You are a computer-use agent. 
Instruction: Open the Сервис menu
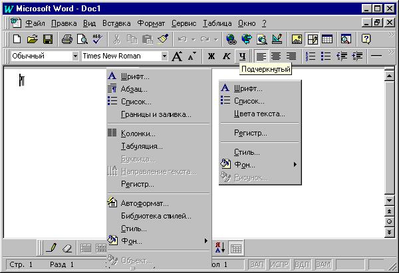click(184, 23)
